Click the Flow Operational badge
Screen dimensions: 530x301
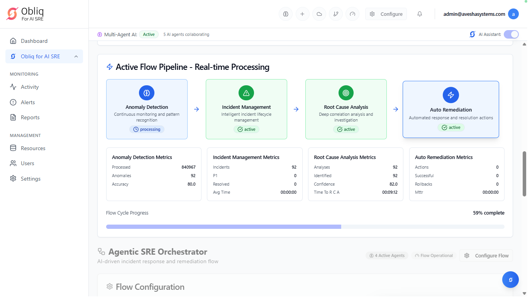434,255
